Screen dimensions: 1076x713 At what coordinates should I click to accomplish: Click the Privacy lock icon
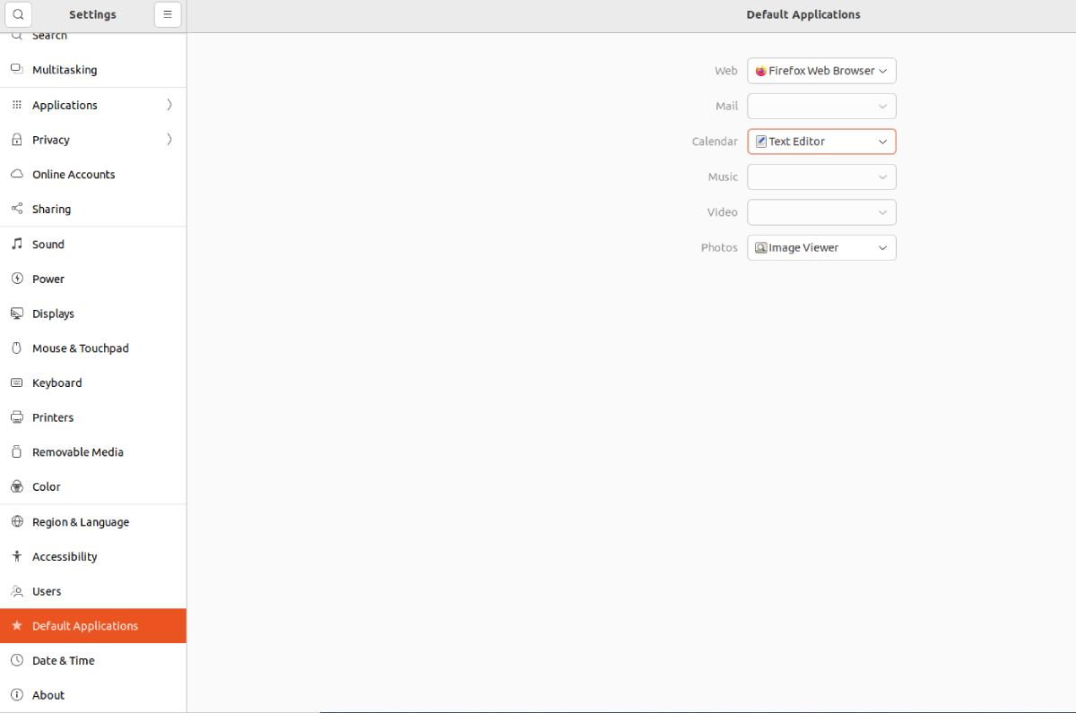point(16,140)
